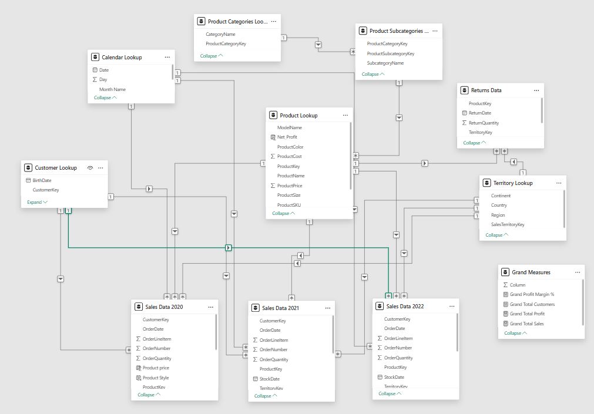Select the highlighted green relationship direction arrow
Image resolution: width=594 pixels, height=414 pixels.
(x=229, y=248)
